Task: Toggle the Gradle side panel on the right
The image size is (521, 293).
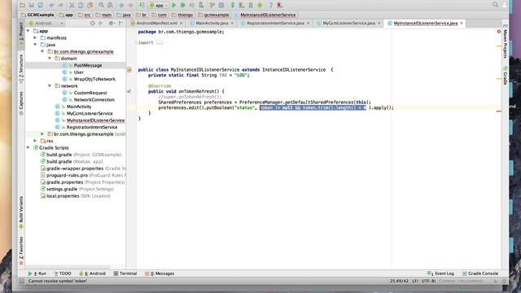Action: [x=505, y=76]
